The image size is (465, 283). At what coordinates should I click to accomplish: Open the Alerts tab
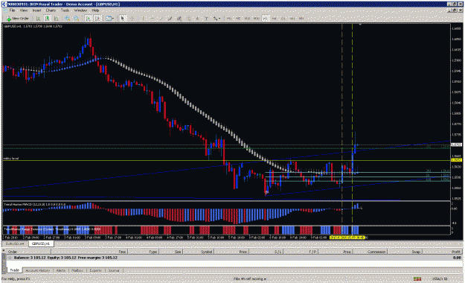tap(61, 270)
